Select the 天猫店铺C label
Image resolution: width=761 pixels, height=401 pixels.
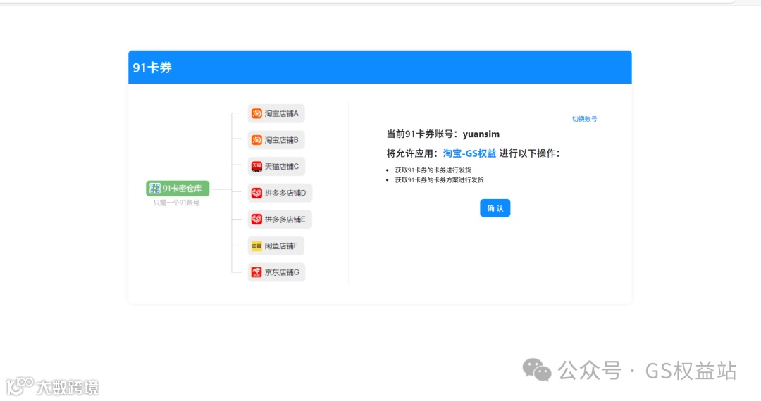click(x=281, y=167)
